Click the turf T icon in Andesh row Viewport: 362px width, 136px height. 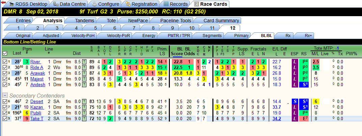(84, 85)
